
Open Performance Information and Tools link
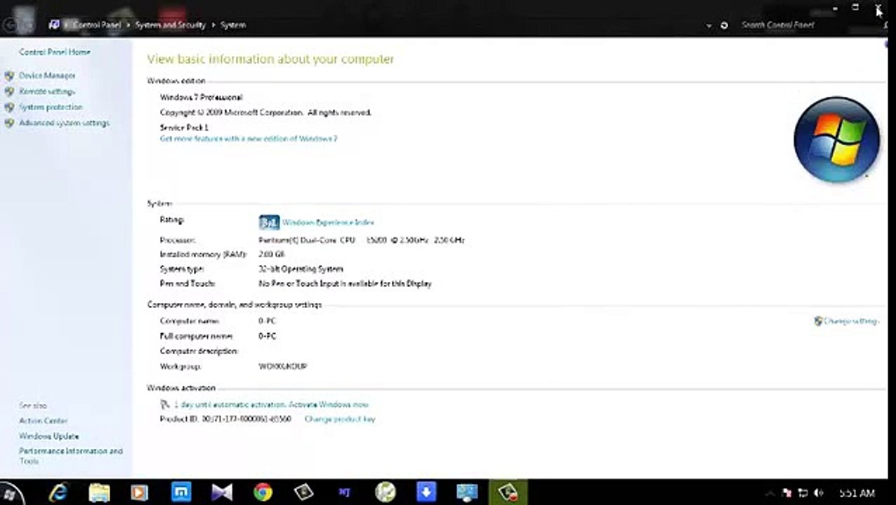pyautogui.click(x=71, y=456)
